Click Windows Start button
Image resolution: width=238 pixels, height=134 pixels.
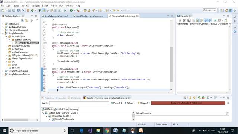(x=4, y=131)
